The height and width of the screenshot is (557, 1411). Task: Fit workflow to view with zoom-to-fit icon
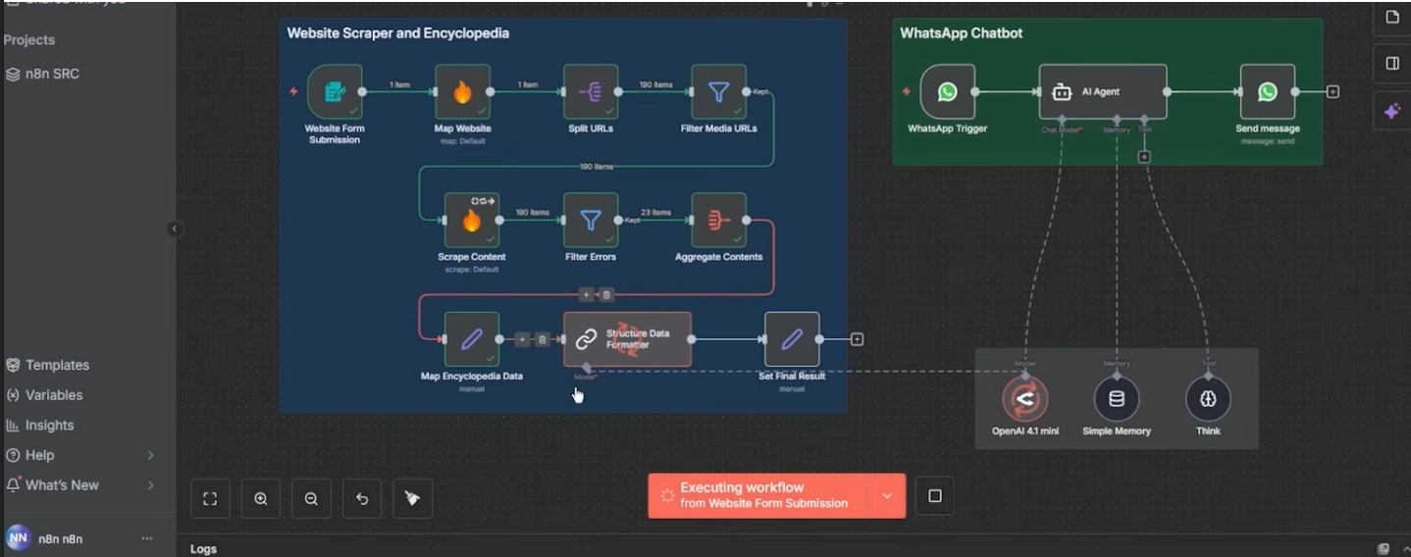pyautogui.click(x=210, y=498)
